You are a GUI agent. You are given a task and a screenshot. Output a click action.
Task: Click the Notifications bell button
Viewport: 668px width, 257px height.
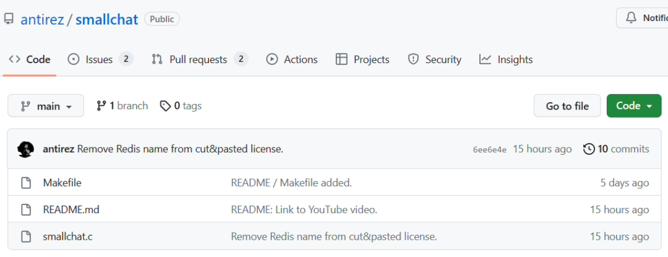coord(642,18)
